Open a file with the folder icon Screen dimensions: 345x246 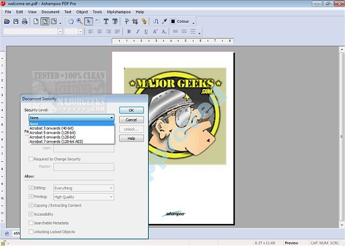pyautogui.click(x=7, y=22)
